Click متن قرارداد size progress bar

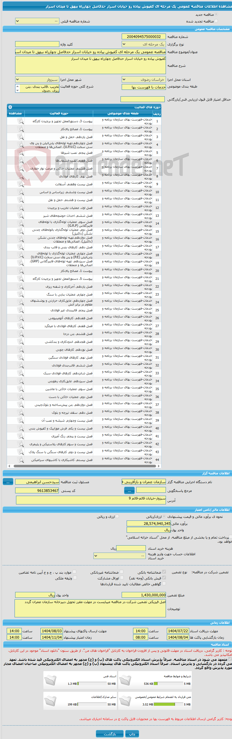point(169,704)
